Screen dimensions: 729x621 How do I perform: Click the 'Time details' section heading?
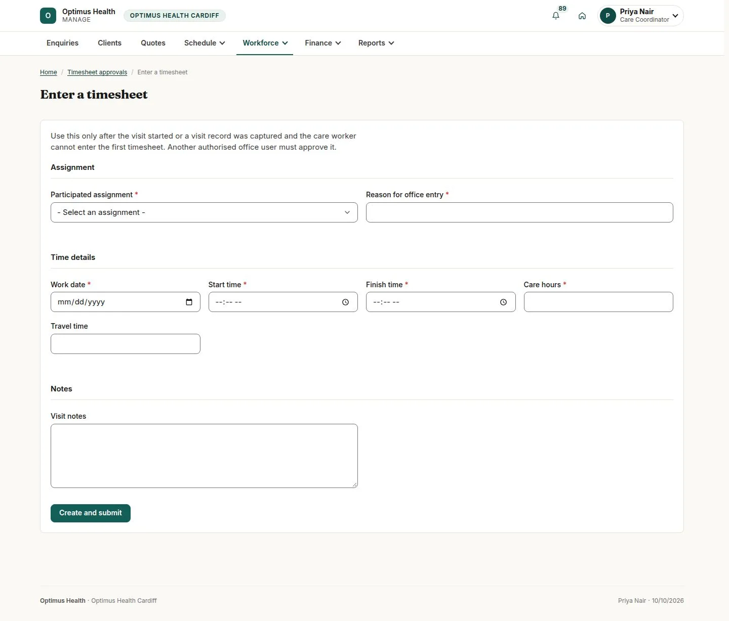(x=73, y=257)
